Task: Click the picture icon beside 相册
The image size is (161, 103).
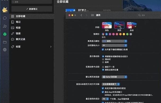Action: click(12, 28)
